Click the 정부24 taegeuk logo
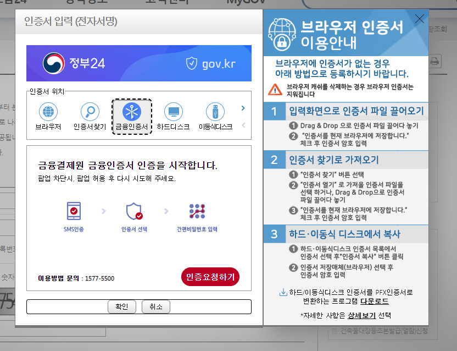Screen dimensions: 457x351 (x=54, y=63)
